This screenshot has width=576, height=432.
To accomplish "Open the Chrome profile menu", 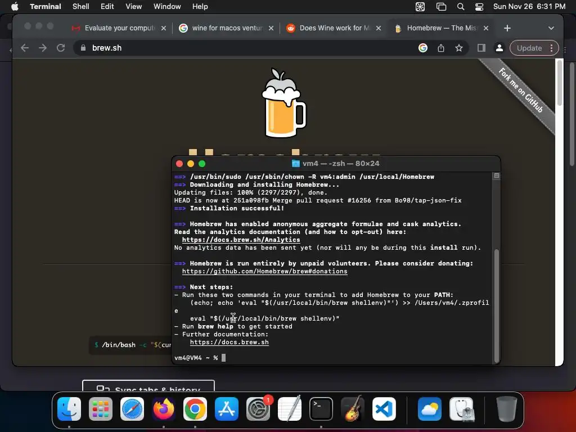I will coord(499,48).
